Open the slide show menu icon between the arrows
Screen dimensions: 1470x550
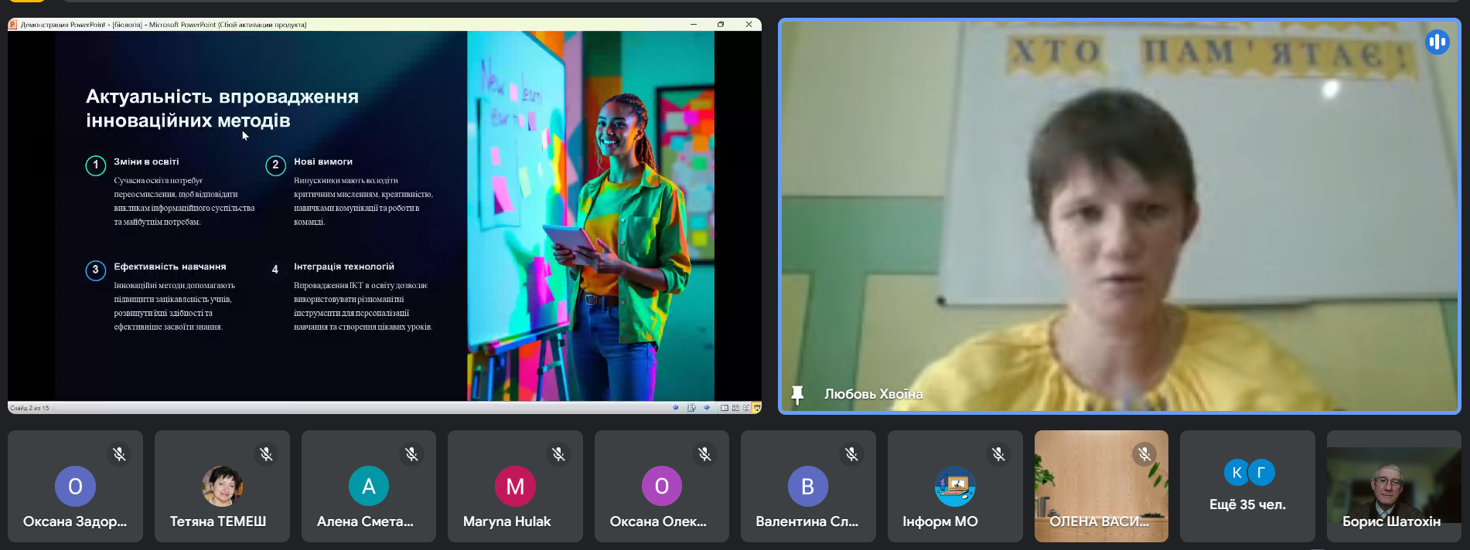(691, 408)
